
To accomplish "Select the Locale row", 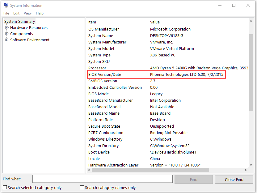I will point(167,159).
